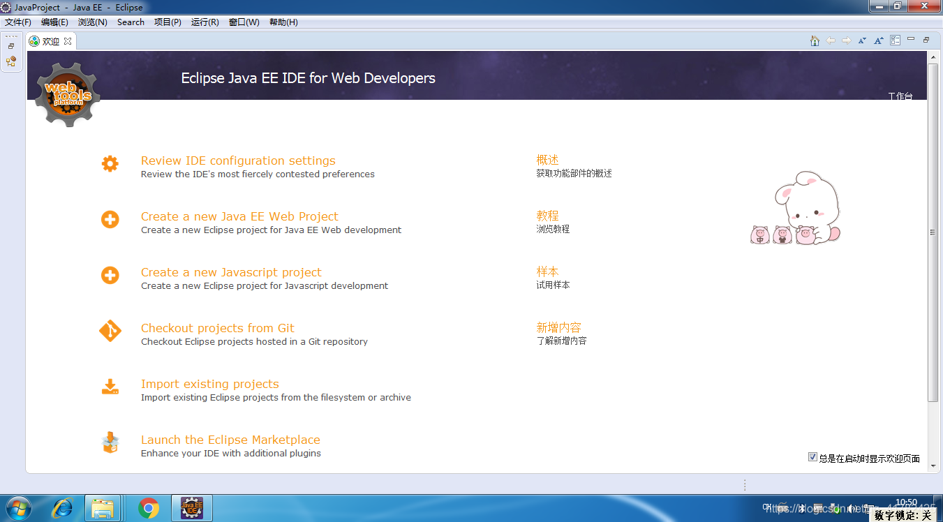Open the 教程 tutorials link

point(547,216)
